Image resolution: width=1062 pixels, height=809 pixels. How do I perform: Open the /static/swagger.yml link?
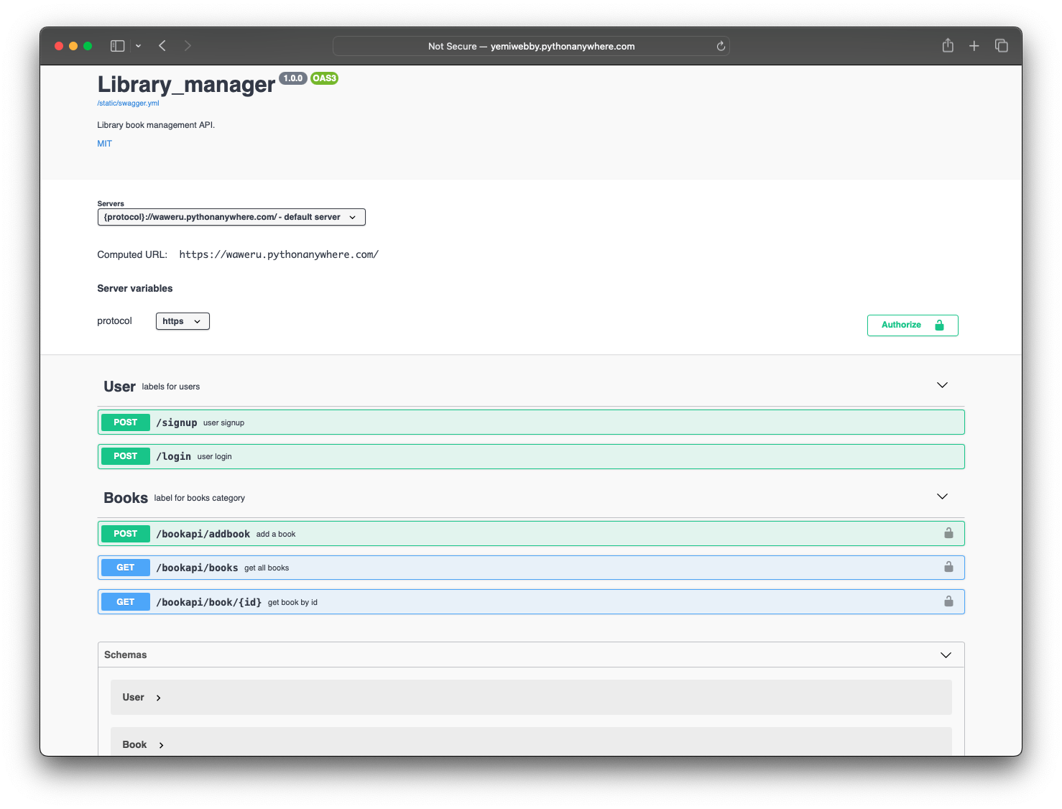[x=128, y=103]
